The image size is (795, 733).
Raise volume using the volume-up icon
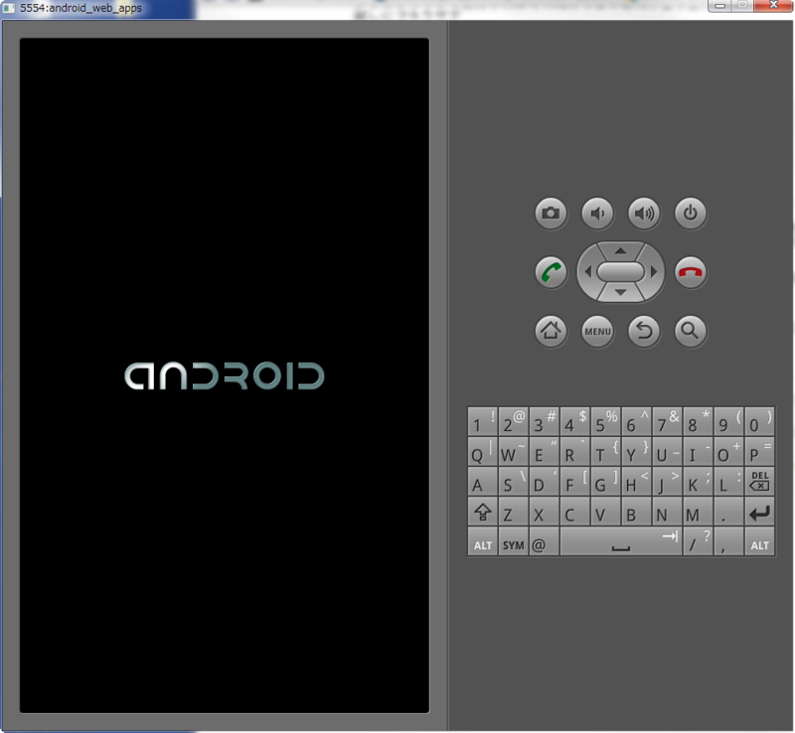click(x=644, y=214)
